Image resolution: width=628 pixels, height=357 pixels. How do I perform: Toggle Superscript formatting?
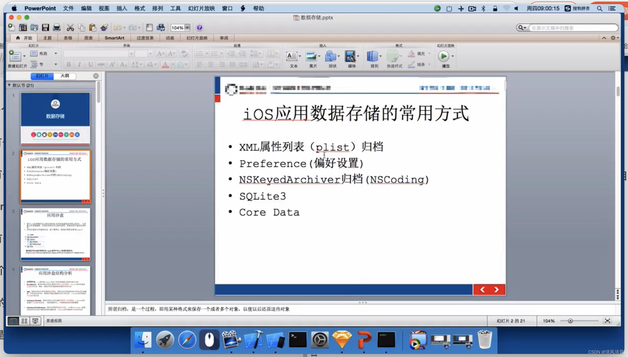[x=112, y=64]
